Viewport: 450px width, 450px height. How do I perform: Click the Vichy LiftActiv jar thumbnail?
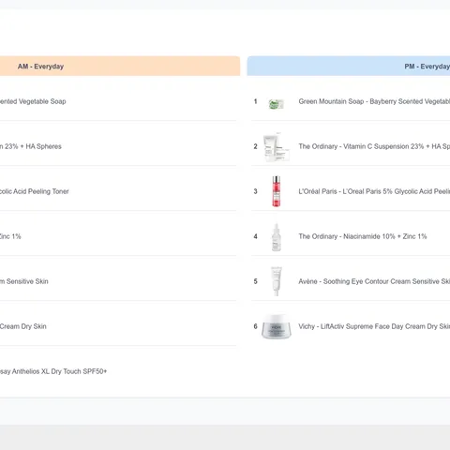[277, 326]
